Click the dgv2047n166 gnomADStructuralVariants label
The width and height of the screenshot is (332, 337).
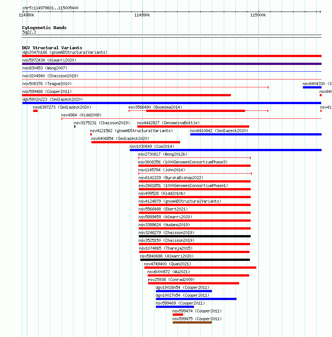tap(65, 52)
